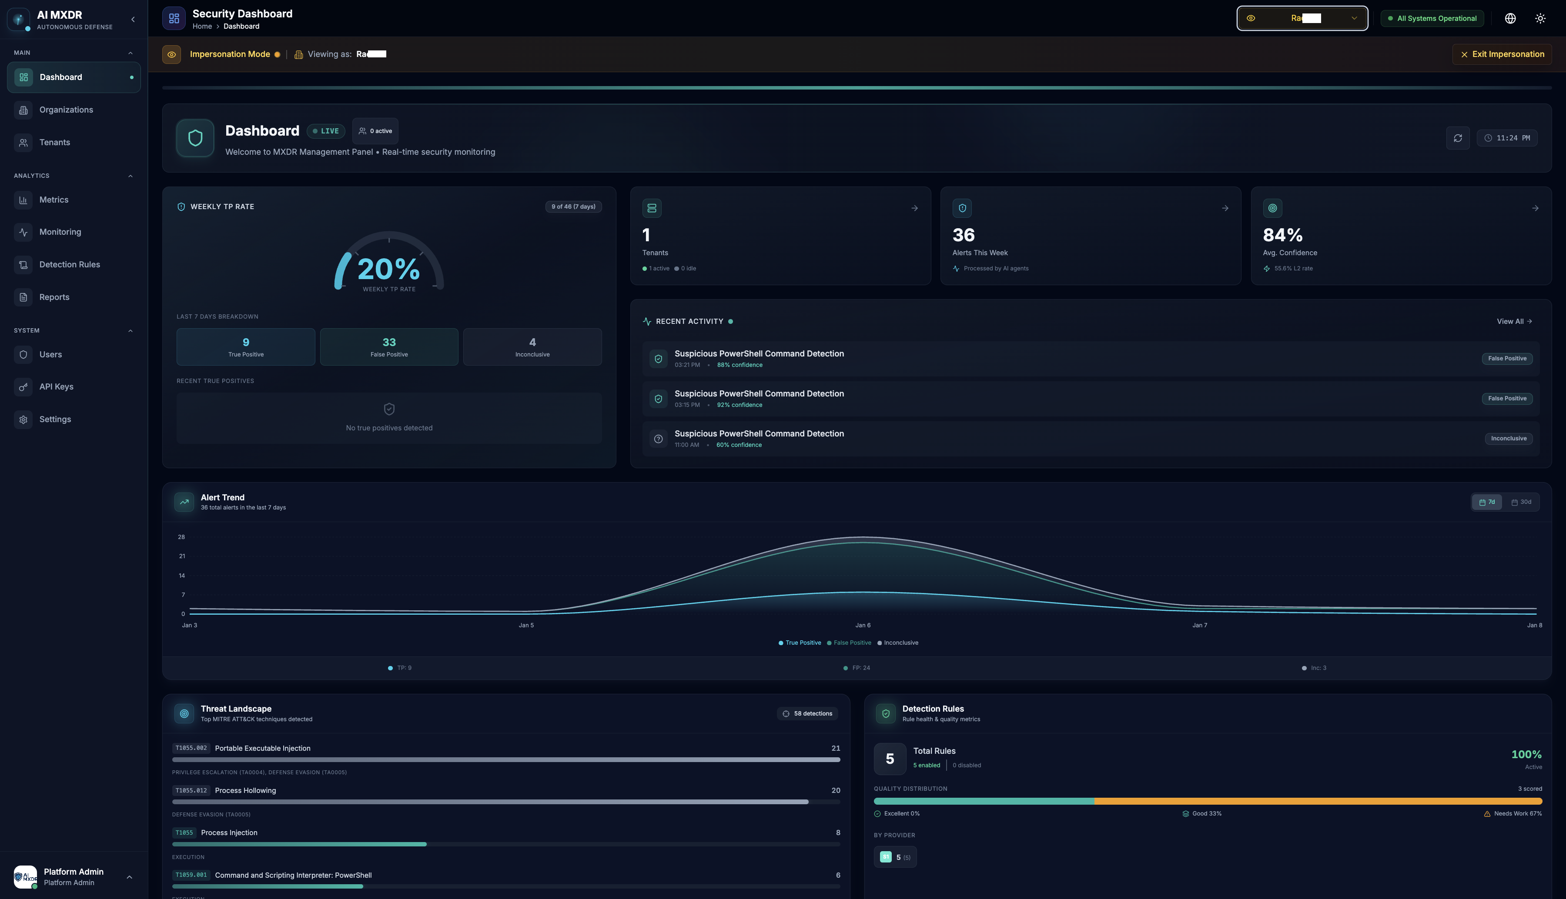Screen dimensions: 1566x899
Task: Click Exit Impersonation button
Action: click(1502, 54)
